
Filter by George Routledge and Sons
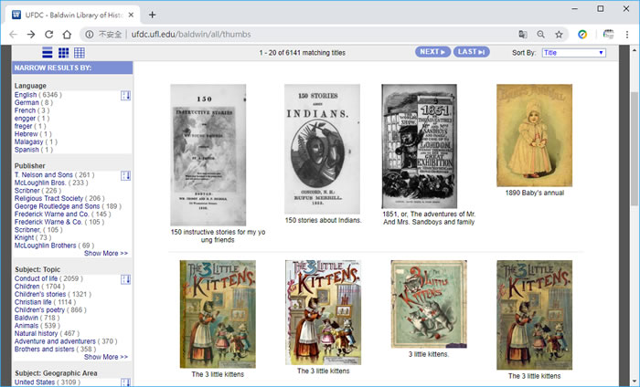(57, 205)
